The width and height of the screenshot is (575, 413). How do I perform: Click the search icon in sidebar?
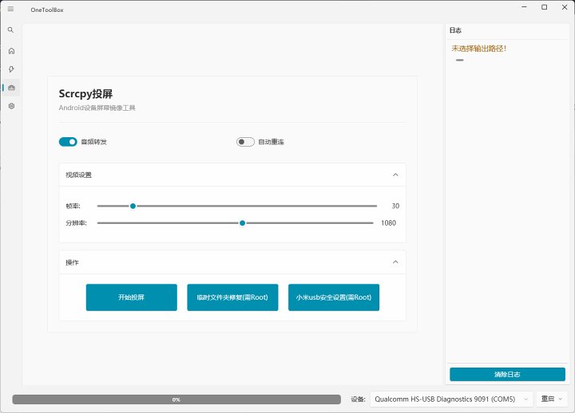10,30
